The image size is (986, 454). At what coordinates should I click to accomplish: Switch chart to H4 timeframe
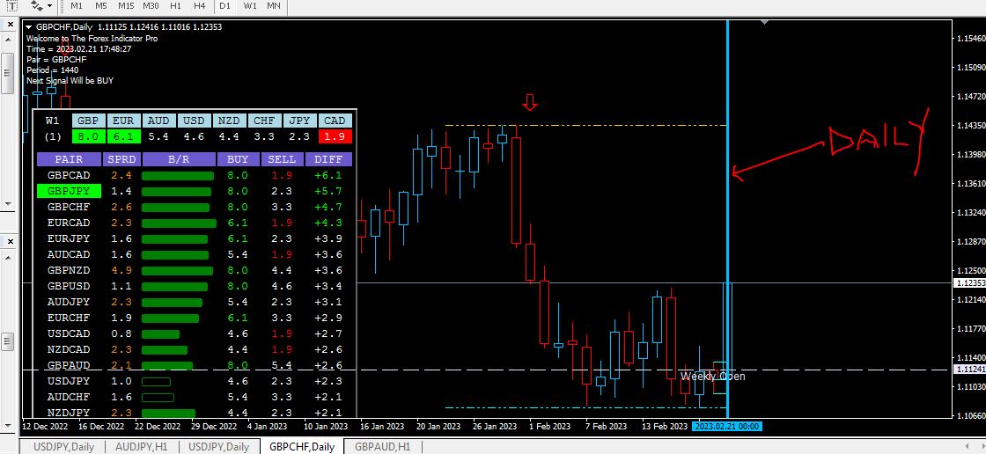[199, 5]
